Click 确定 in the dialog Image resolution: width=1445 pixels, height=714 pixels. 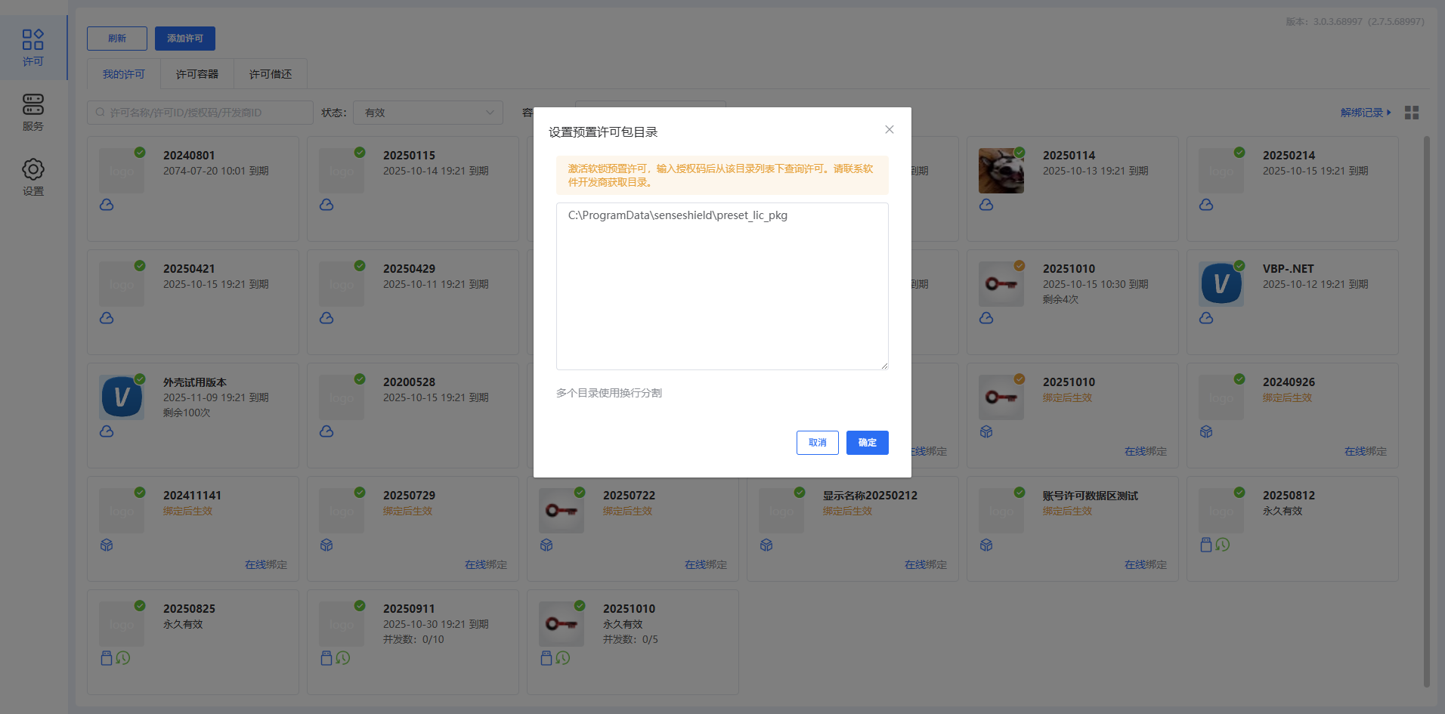[868, 443]
